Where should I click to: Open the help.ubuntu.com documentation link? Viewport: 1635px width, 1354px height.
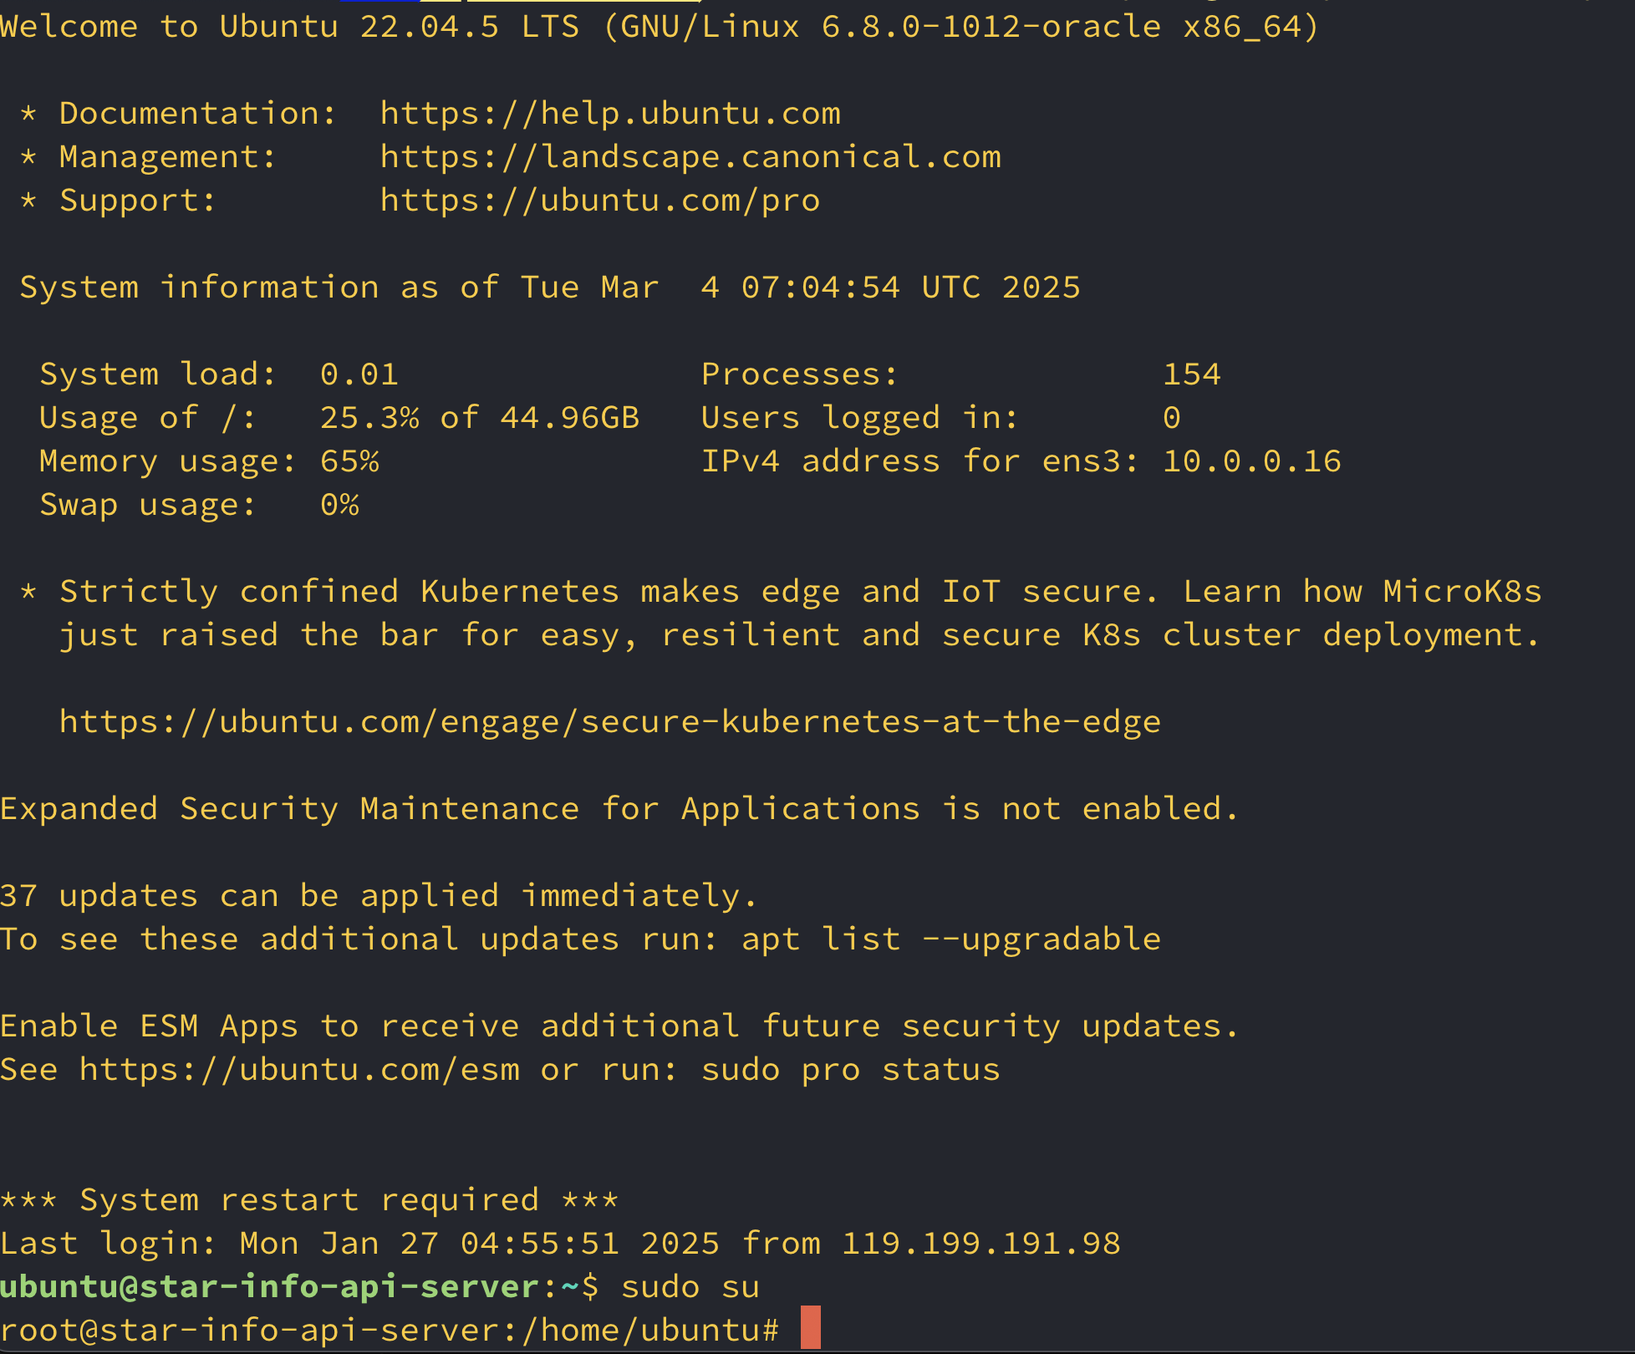[x=610, y=114]
